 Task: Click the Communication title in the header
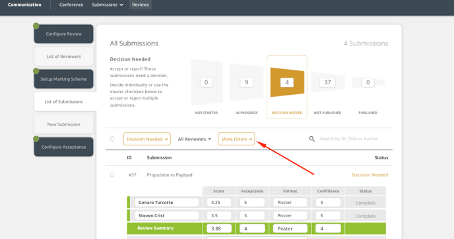(24, 5)
